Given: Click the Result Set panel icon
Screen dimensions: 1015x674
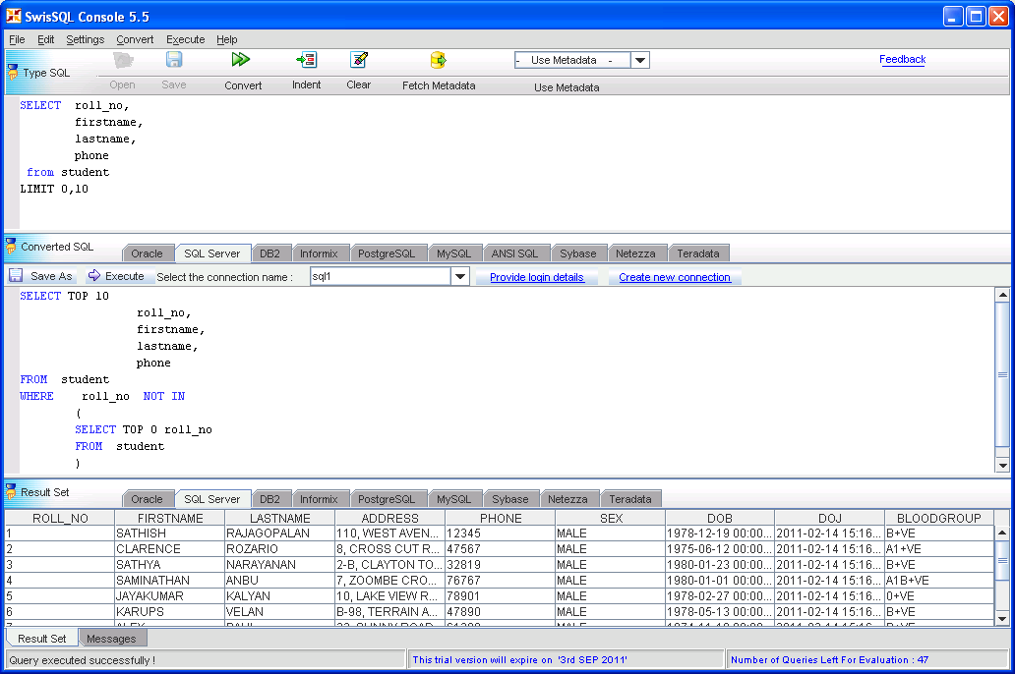Looking at the screenshot, I should [x=11, y=491].
